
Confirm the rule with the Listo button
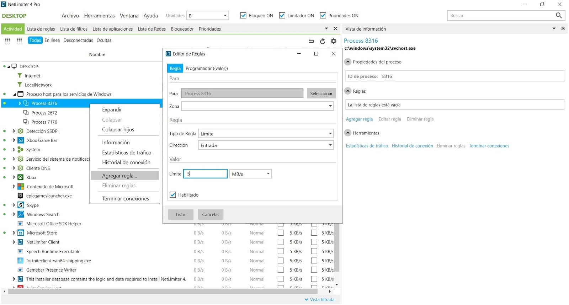point(181,214)
